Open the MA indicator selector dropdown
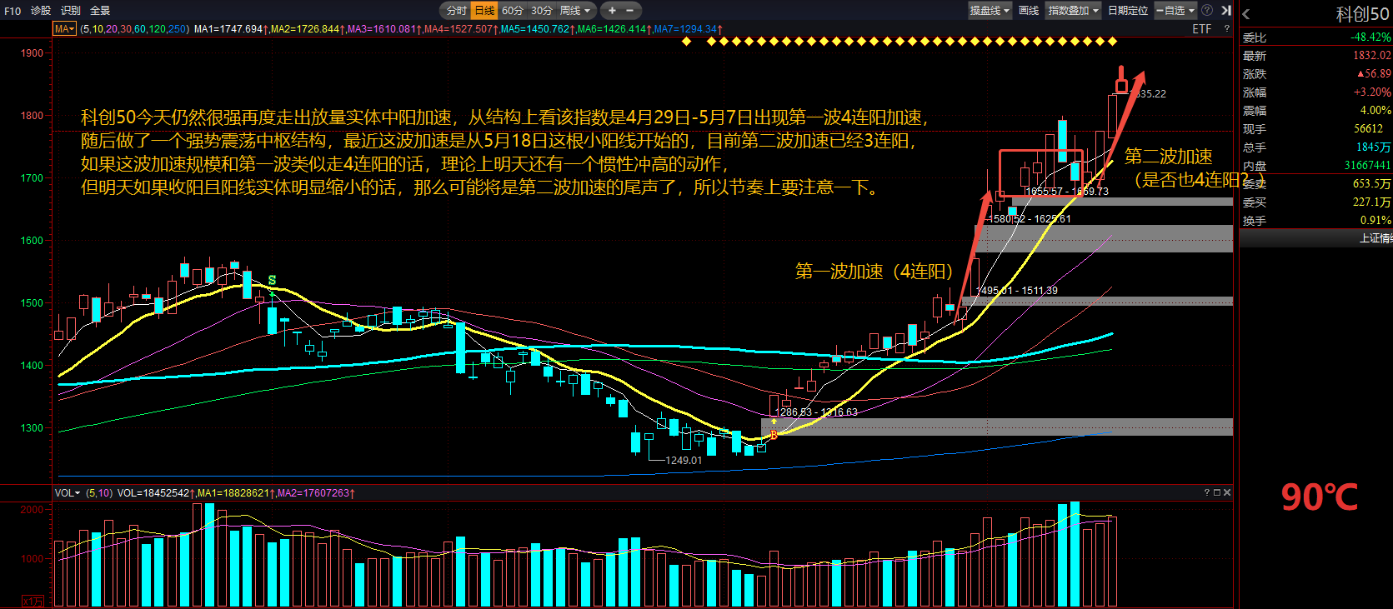The image size is (1393, 609). 65,29
